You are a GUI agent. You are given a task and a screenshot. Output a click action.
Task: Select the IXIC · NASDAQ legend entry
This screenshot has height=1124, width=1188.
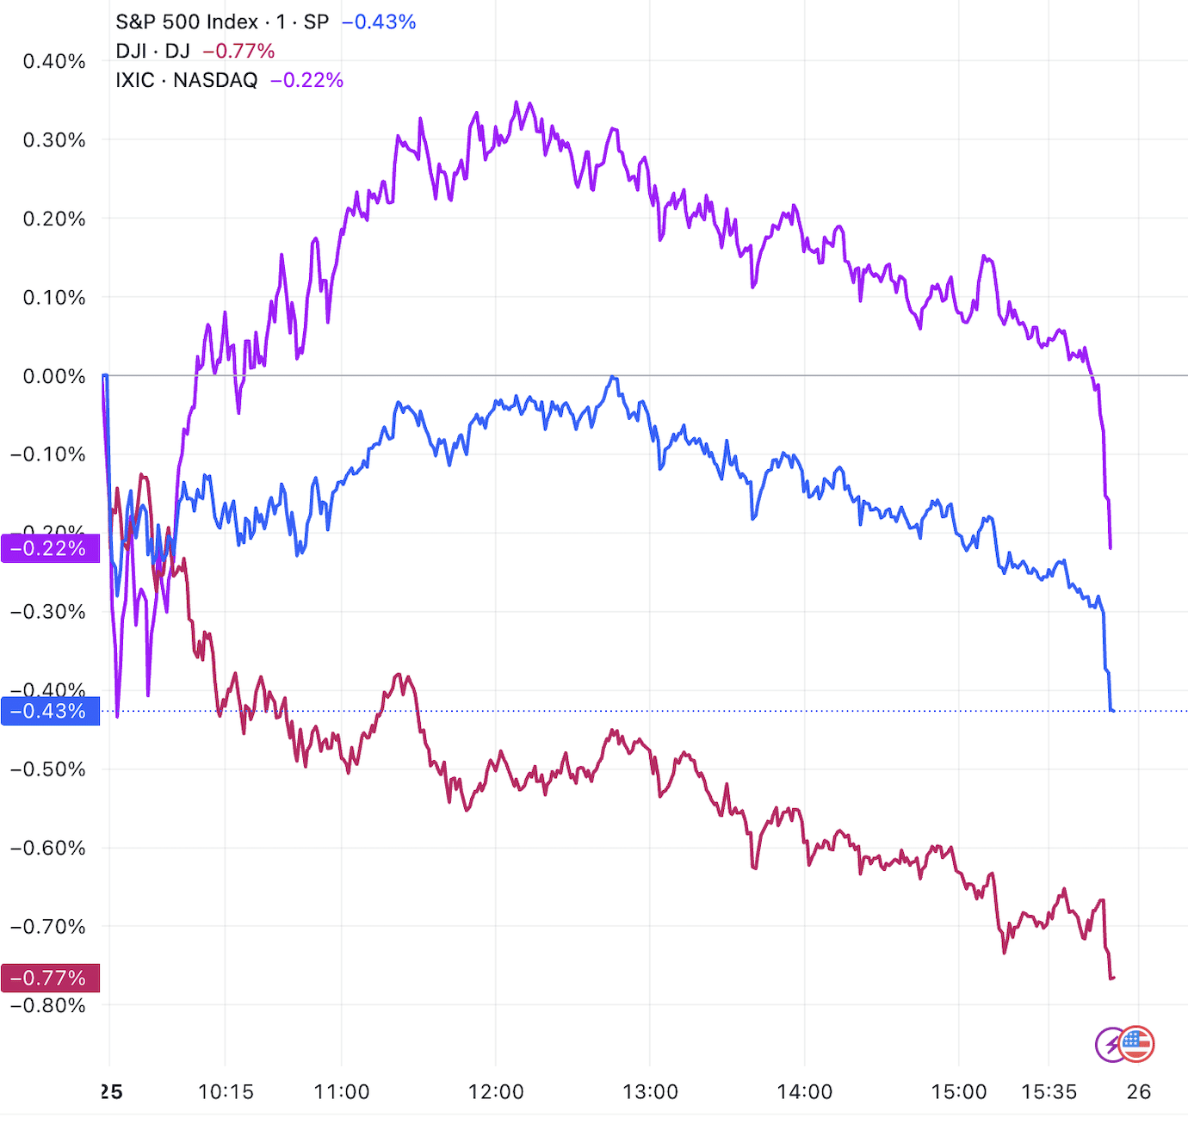(x=186, y=81)
